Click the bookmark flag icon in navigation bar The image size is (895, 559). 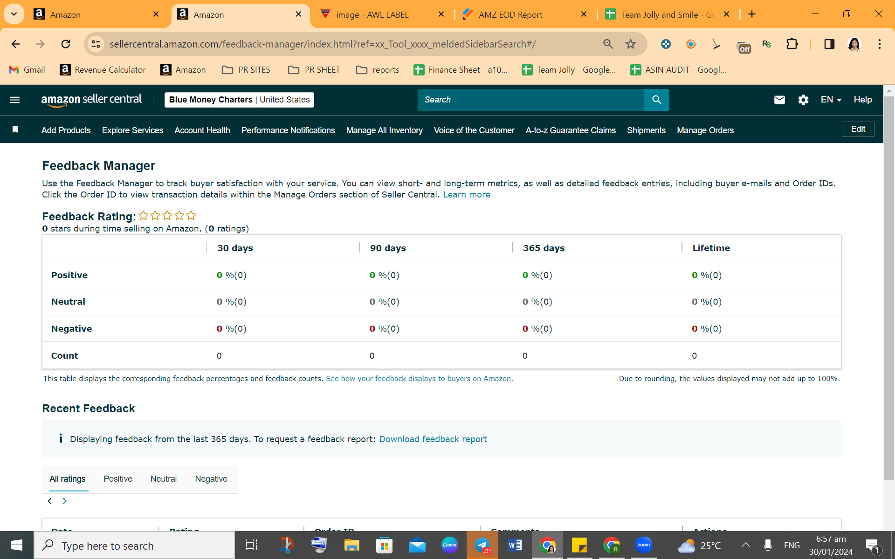(x=15, y=130)
